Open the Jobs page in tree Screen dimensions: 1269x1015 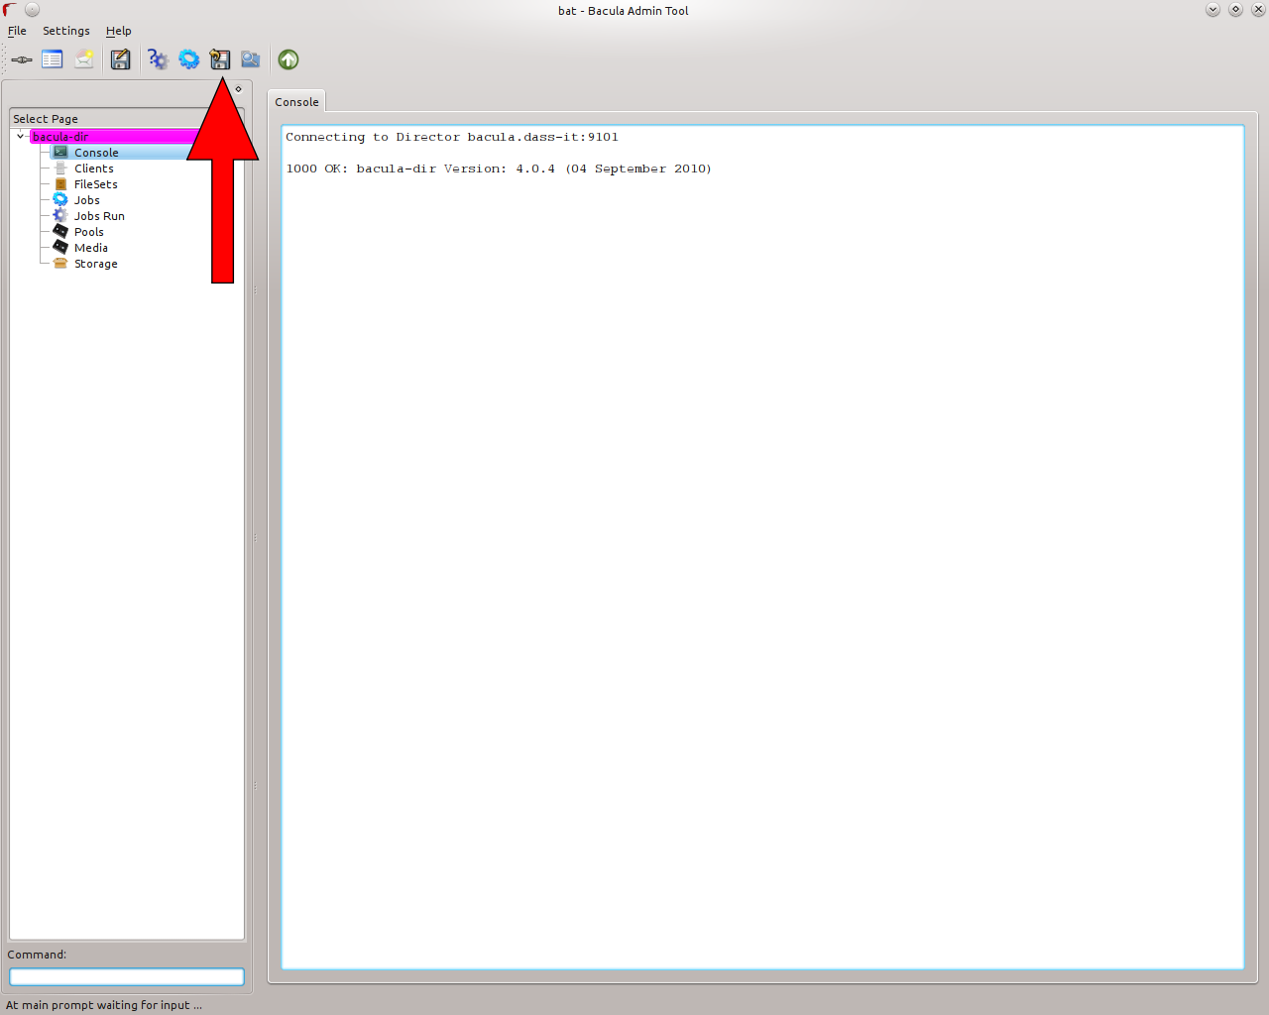pyautogui.click(x=87, y=199)
